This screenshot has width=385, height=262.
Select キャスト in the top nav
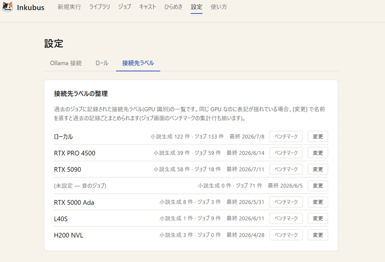click(x=148, y=7)
